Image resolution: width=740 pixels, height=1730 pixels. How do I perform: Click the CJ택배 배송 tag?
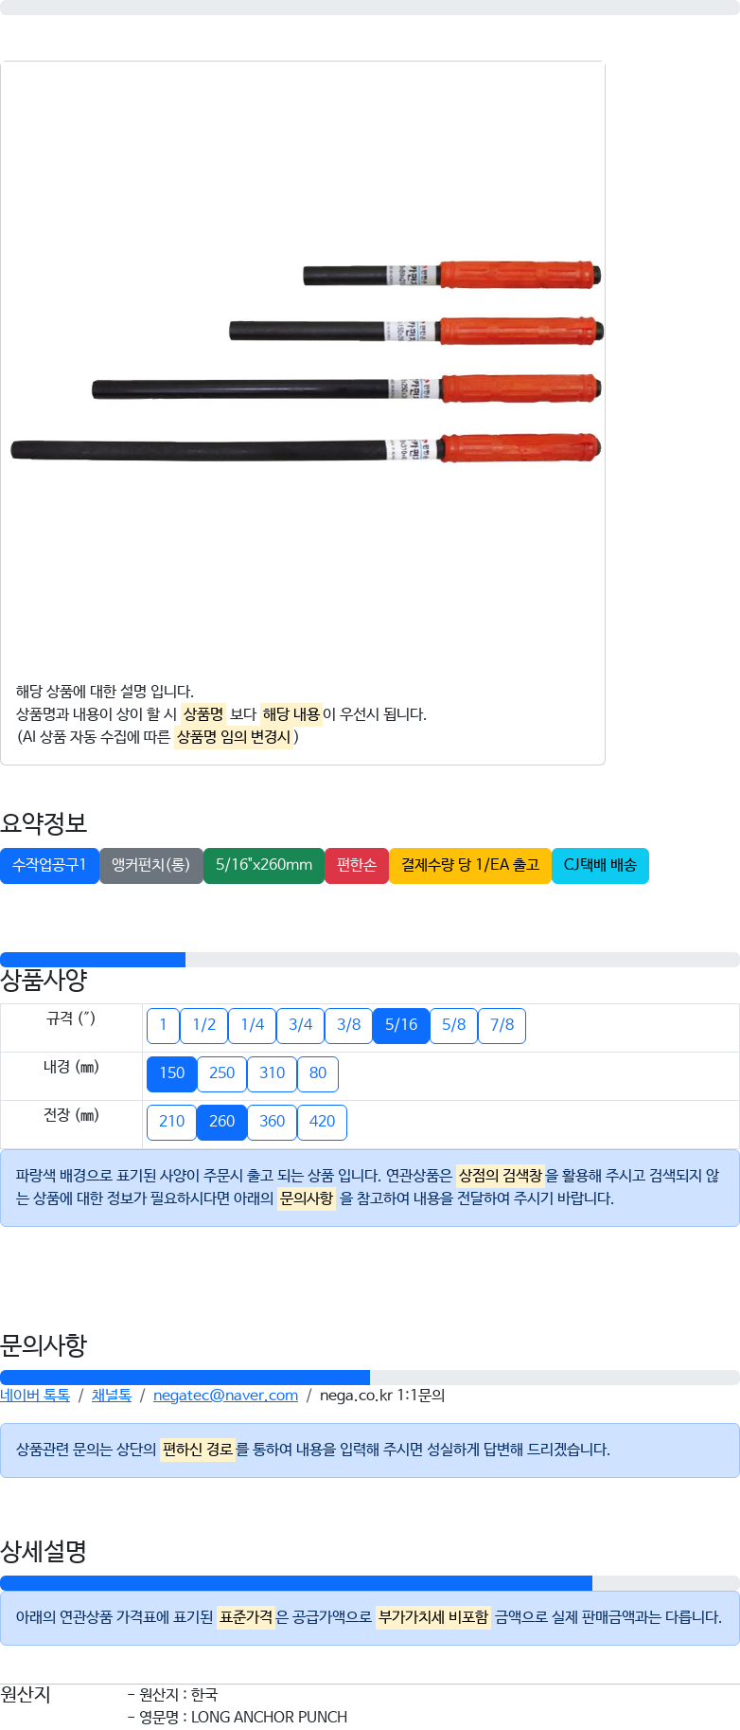(x=600, y=865)
